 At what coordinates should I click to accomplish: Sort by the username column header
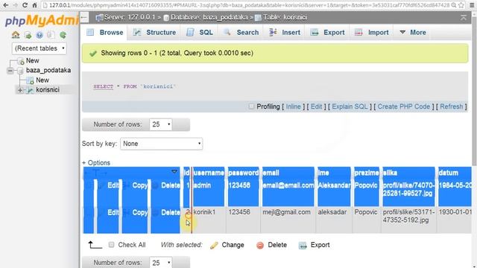tap(209, 173)
